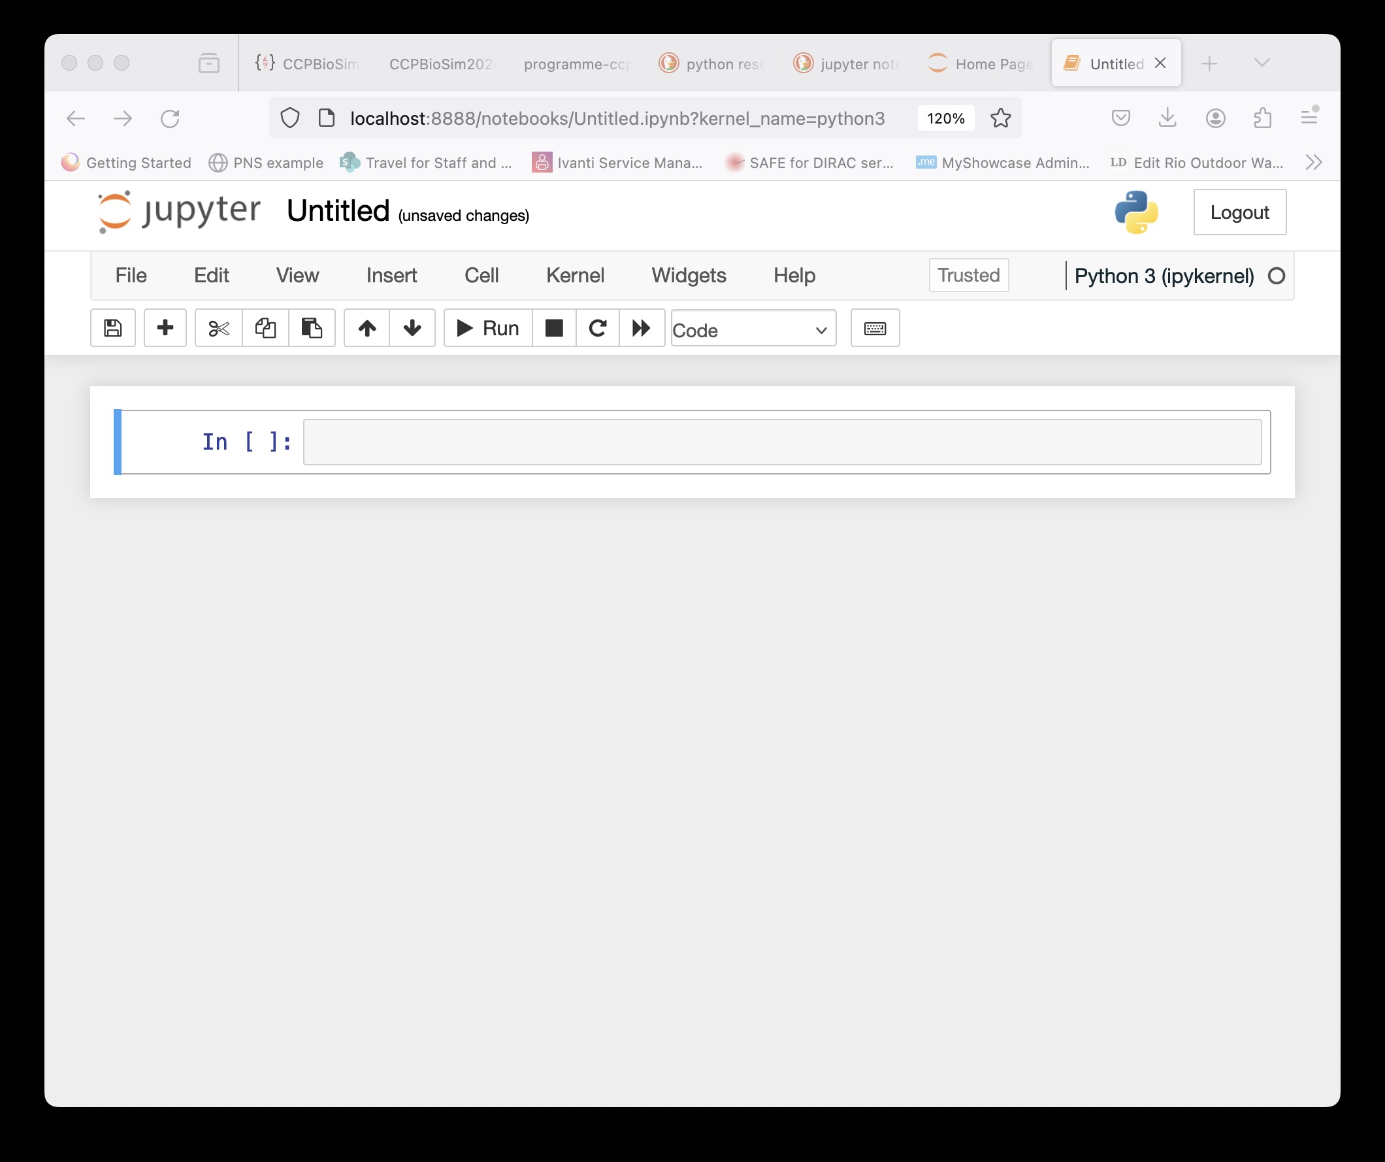The height and width of the screenshot is (1162, 1385).
Task: Open the command palette keyboard icon
Action: [x=875, y=328]
